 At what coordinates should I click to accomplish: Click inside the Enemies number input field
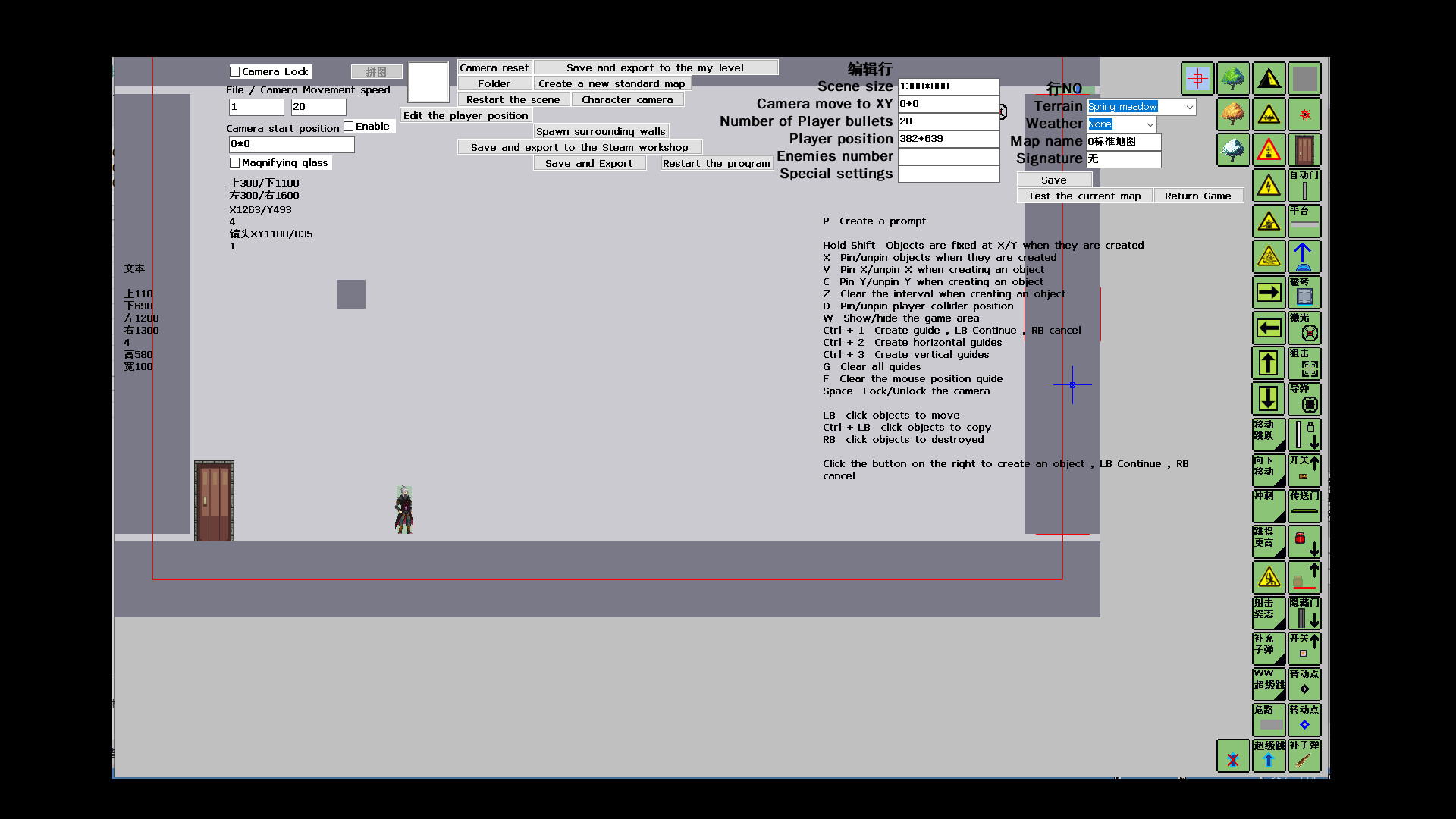[x=949, y=157]
